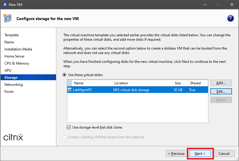Jump to the GPU step
The height and width of the screenshot is (161, 239).
tap(8, 70)
